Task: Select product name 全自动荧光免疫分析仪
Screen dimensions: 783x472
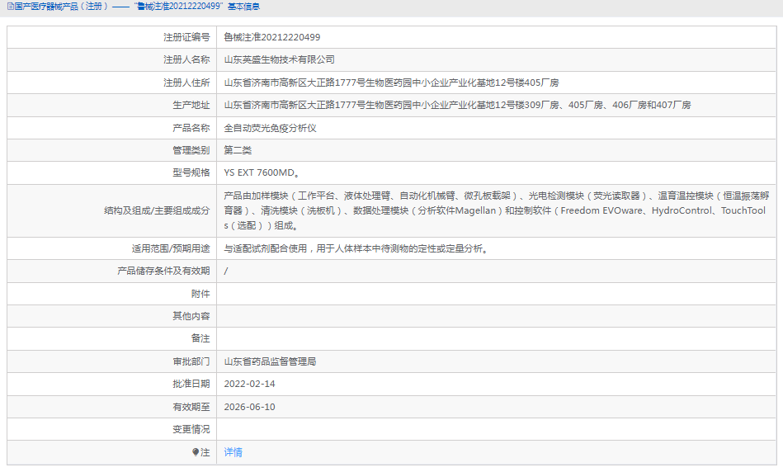Action: click(270, 128)
